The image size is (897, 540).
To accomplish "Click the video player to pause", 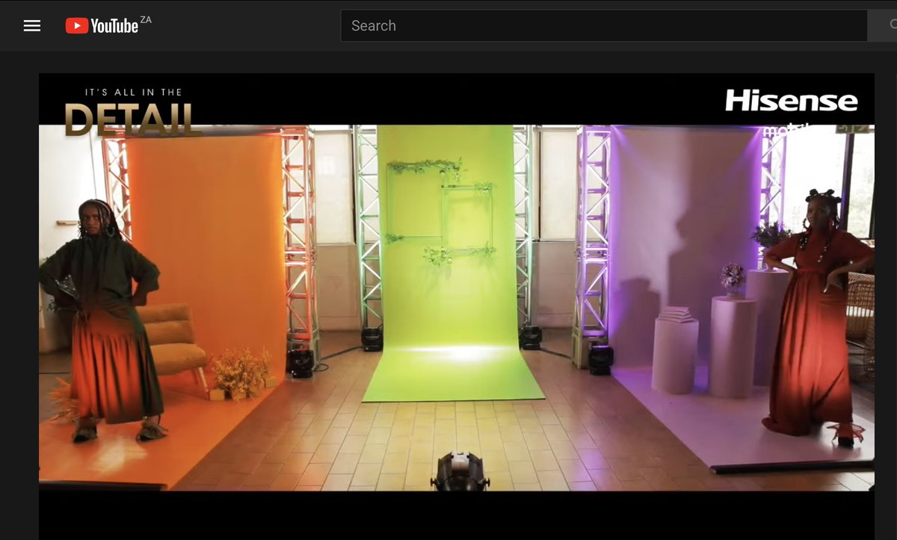I will click(x=457, y=306).
